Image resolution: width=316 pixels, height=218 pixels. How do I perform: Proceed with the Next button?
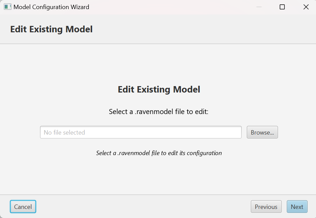coord(297,207)
